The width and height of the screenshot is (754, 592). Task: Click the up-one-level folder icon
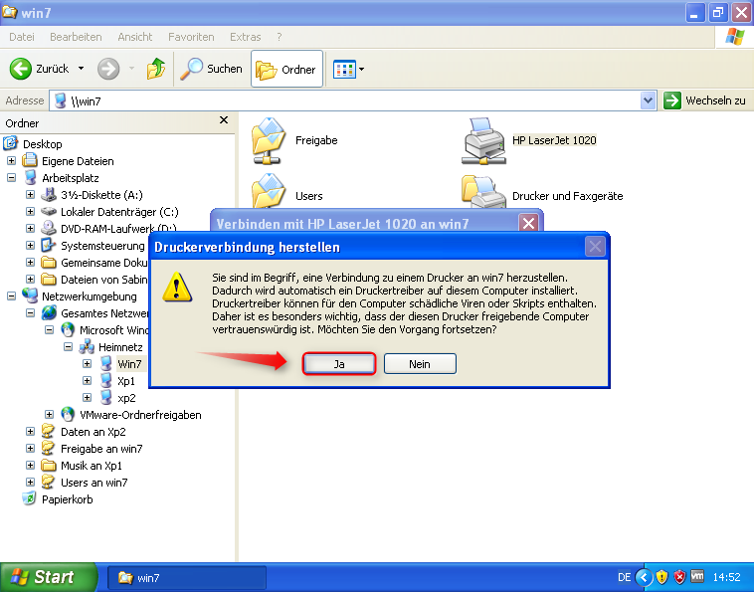coord(156,69)
